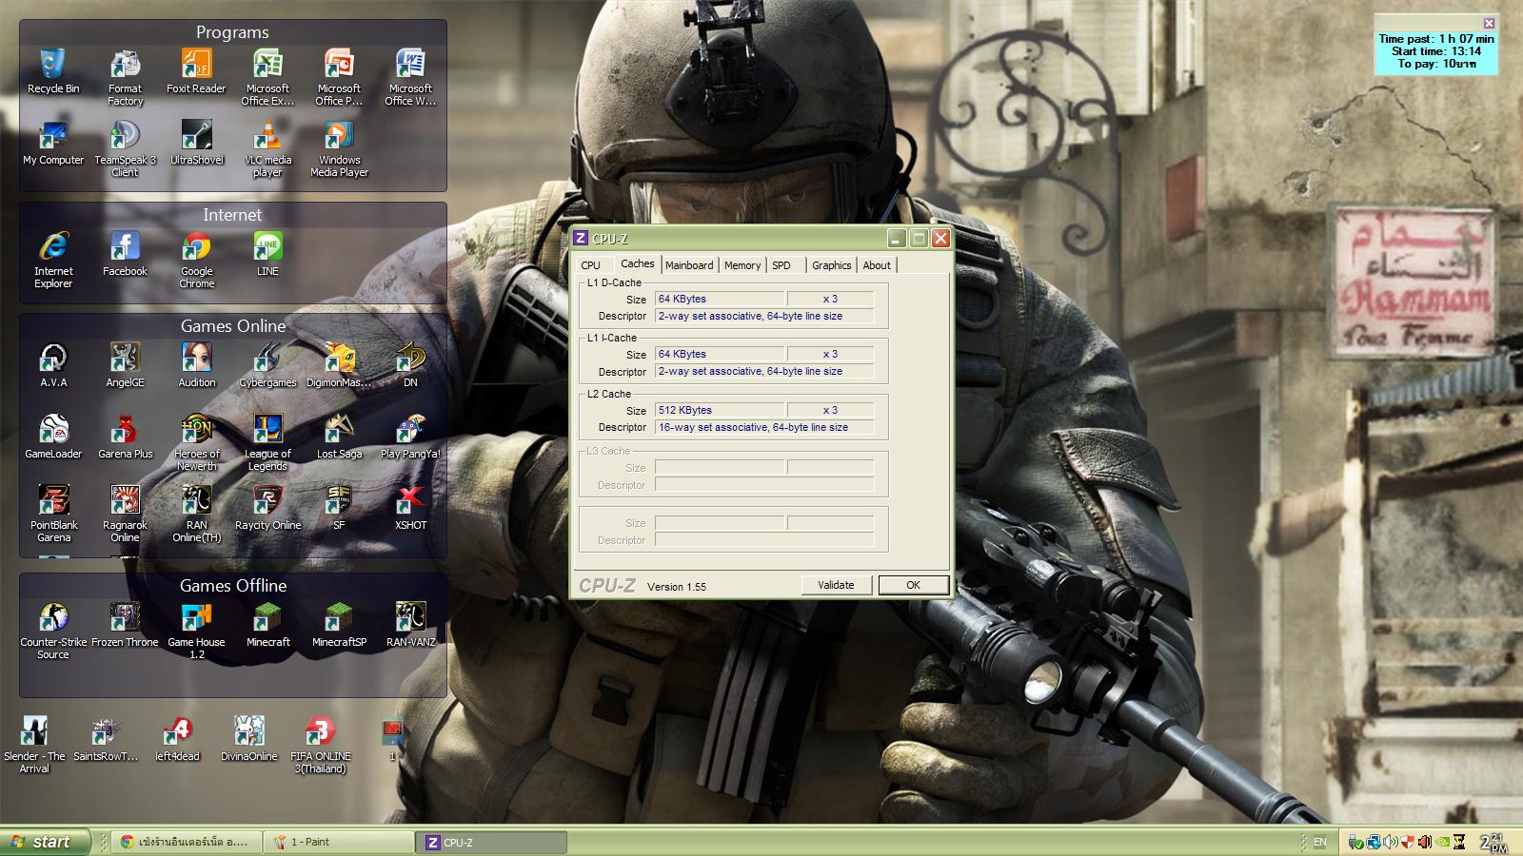The height and width of the screenshot is (856, 1523).
Task: Click the L2 Cache size value field
Action: tap(720, 410)
